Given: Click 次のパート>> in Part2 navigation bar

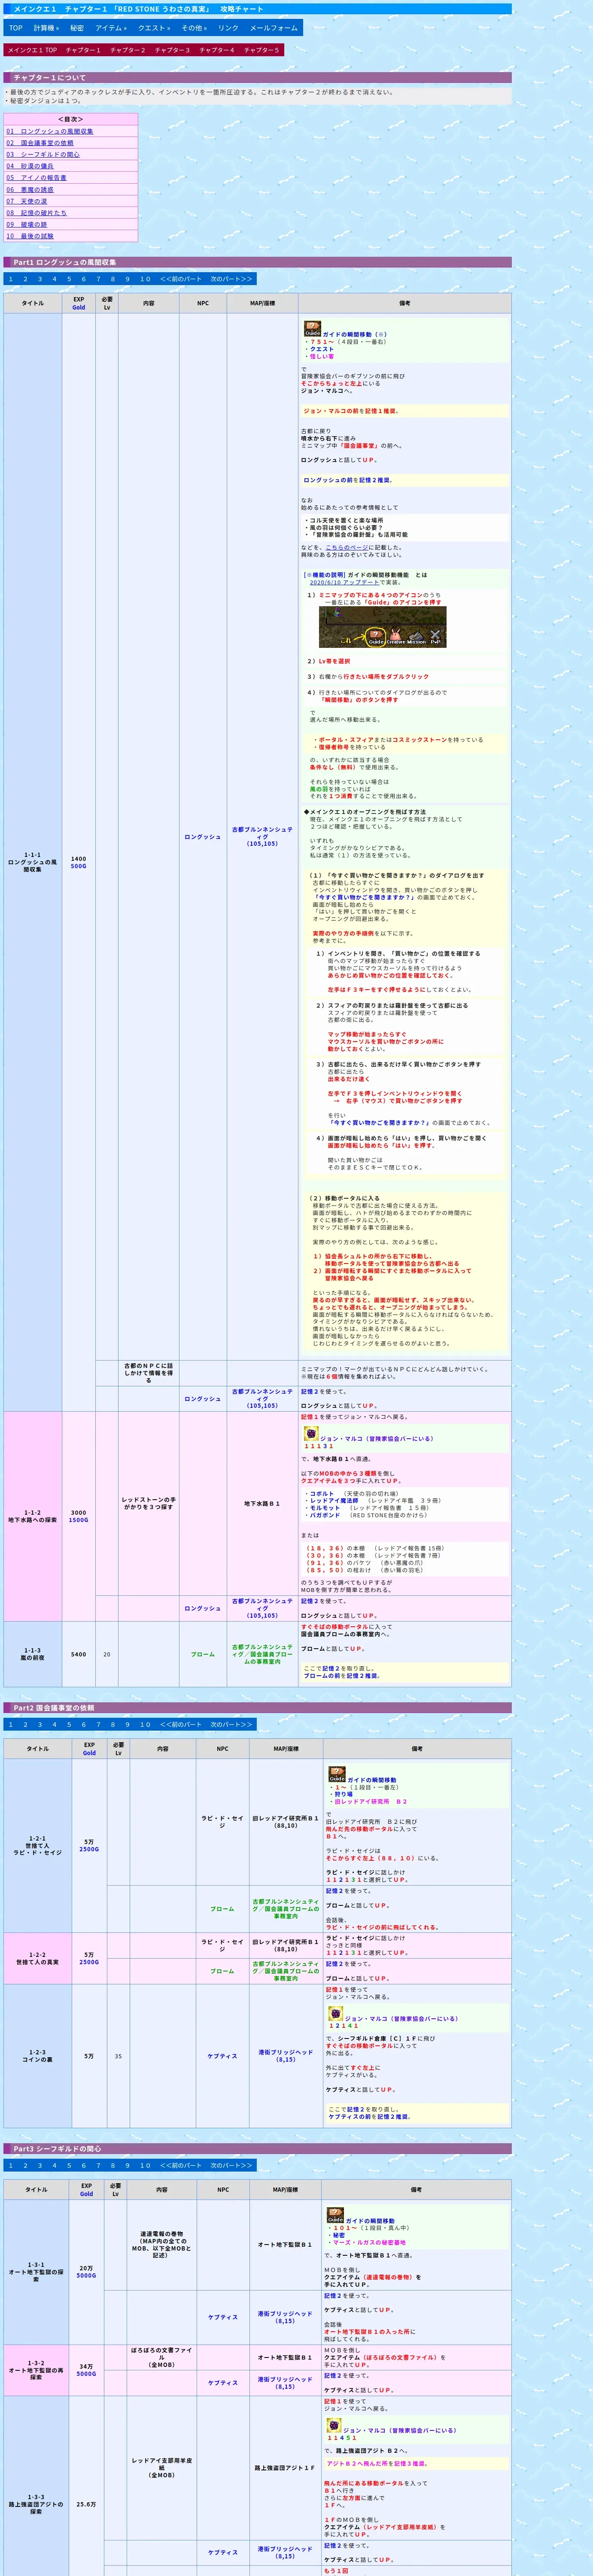Looking at the screenshot, I should (x=231, y=1724).
